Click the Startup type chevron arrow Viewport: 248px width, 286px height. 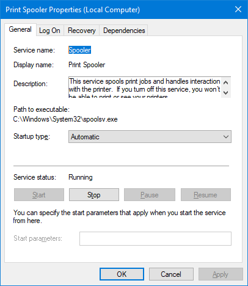coord(226,137)
